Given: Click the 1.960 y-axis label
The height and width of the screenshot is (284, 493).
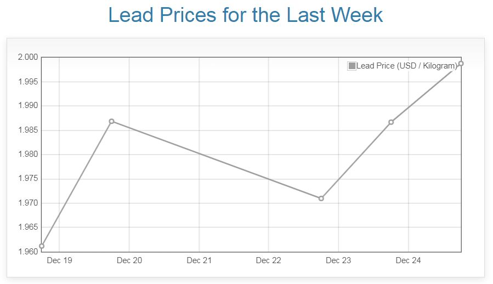Looking at the screenshot, I should point(27,252).
